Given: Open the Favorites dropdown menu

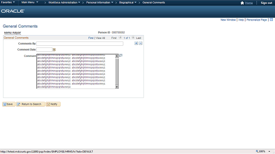Looking at the screenshot, I should coord(8,3).
